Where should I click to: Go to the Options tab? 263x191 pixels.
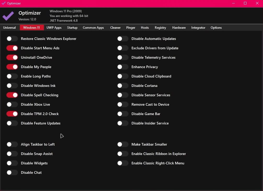click(x=216, y=28)
